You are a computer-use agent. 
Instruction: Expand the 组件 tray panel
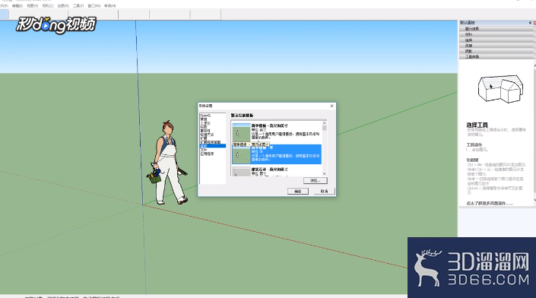[496, 40]
